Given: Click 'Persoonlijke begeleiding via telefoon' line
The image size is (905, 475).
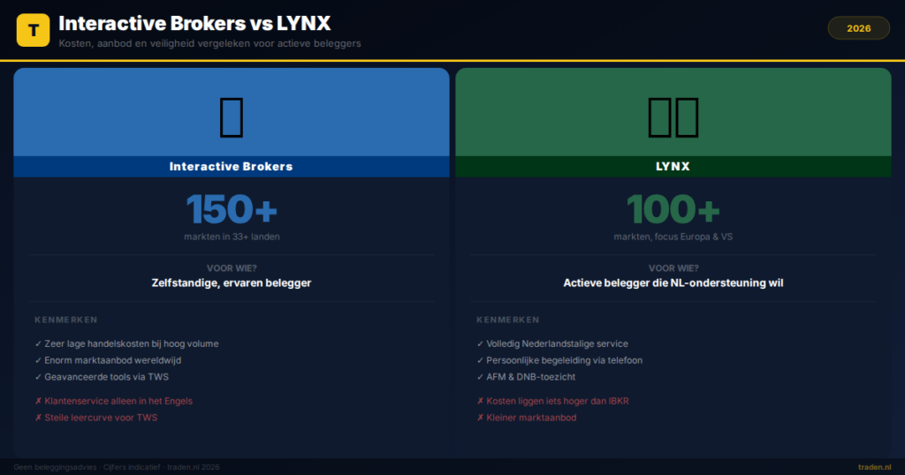Looking at the screenshot, I should click(559, 360).
